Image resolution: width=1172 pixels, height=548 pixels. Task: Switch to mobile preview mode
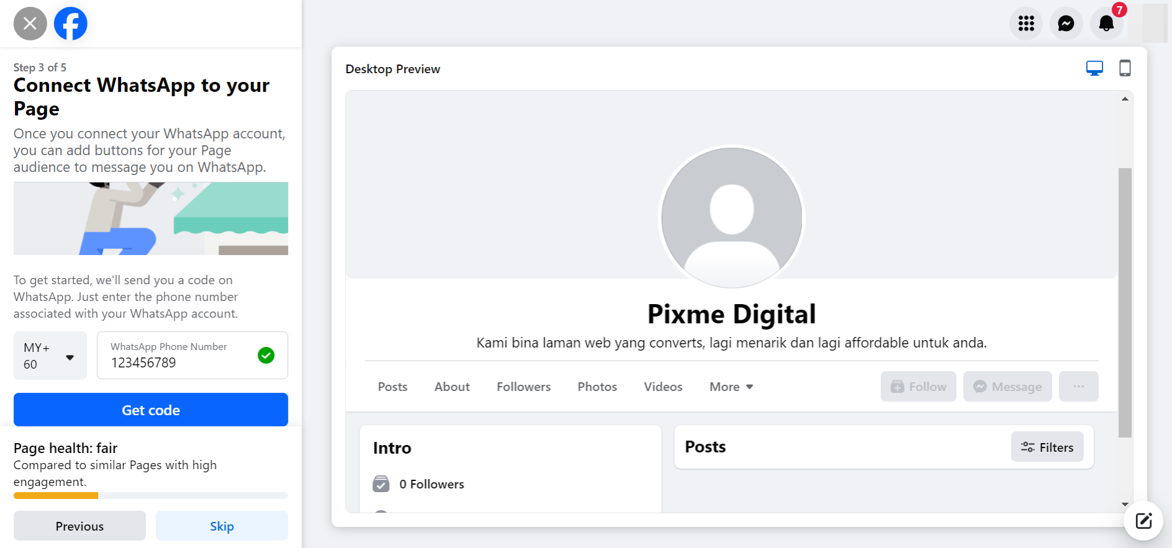1125,68
